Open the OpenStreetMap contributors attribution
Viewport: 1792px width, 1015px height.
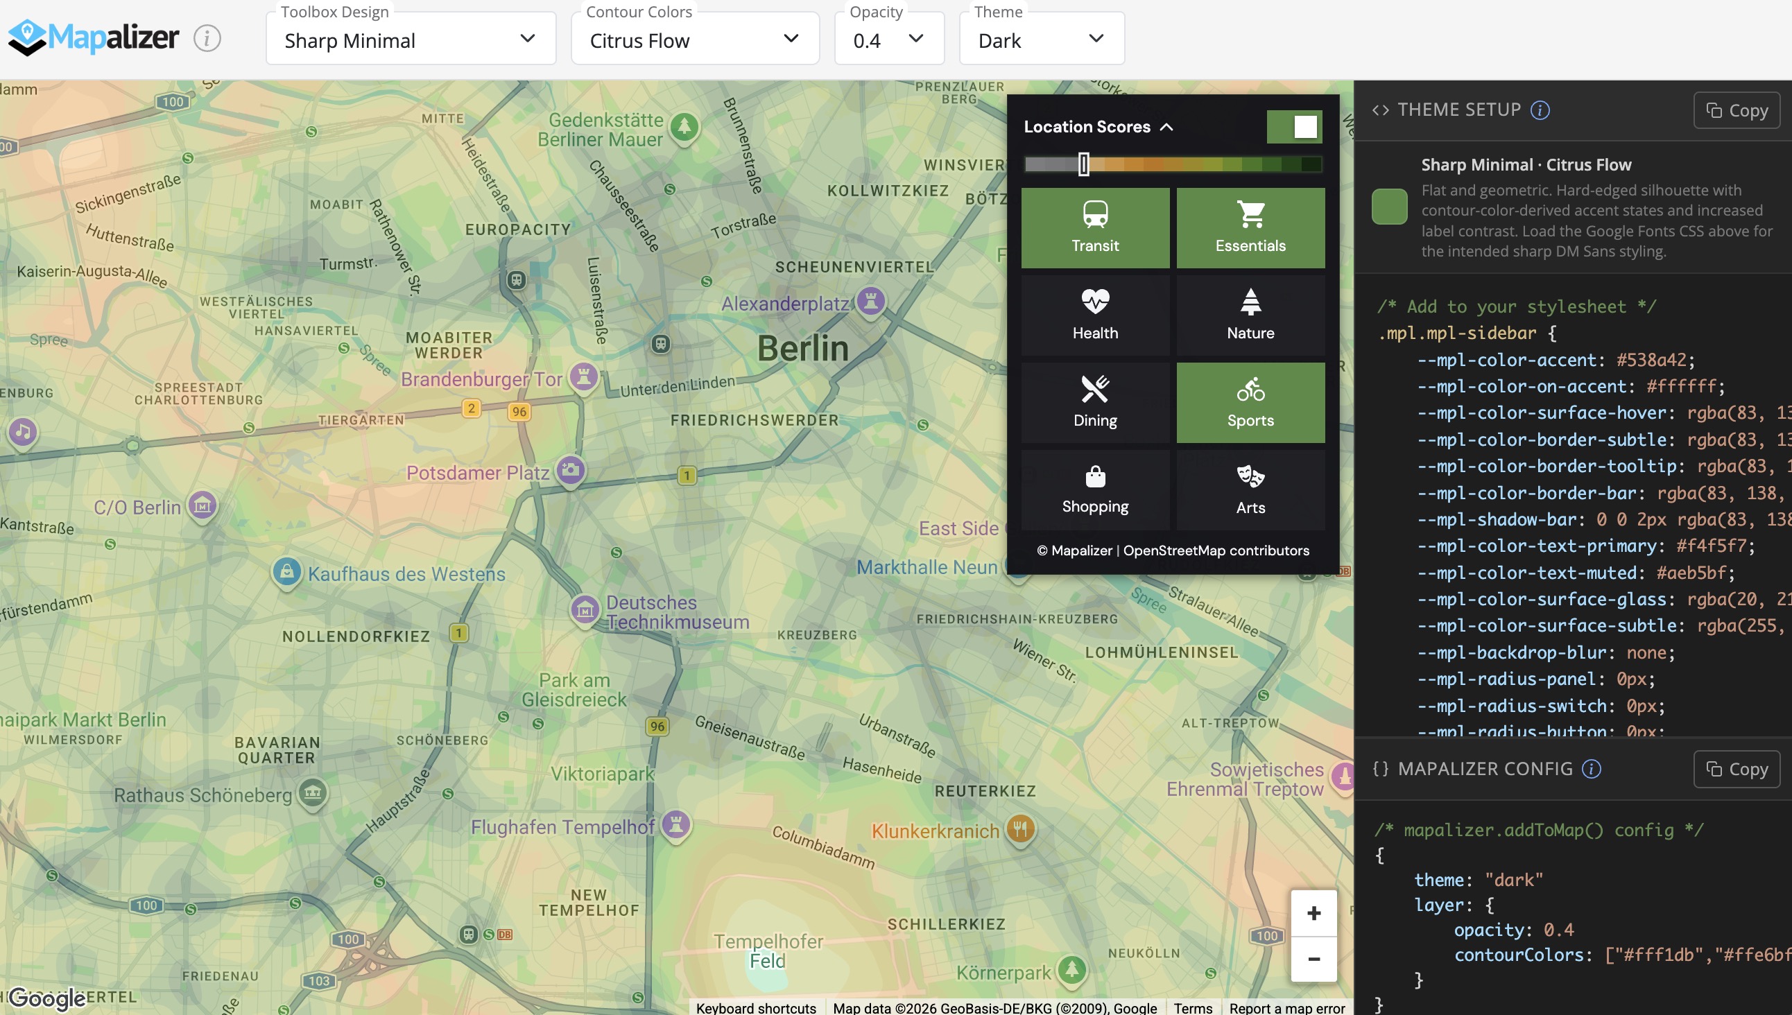tap(1215, 550)
